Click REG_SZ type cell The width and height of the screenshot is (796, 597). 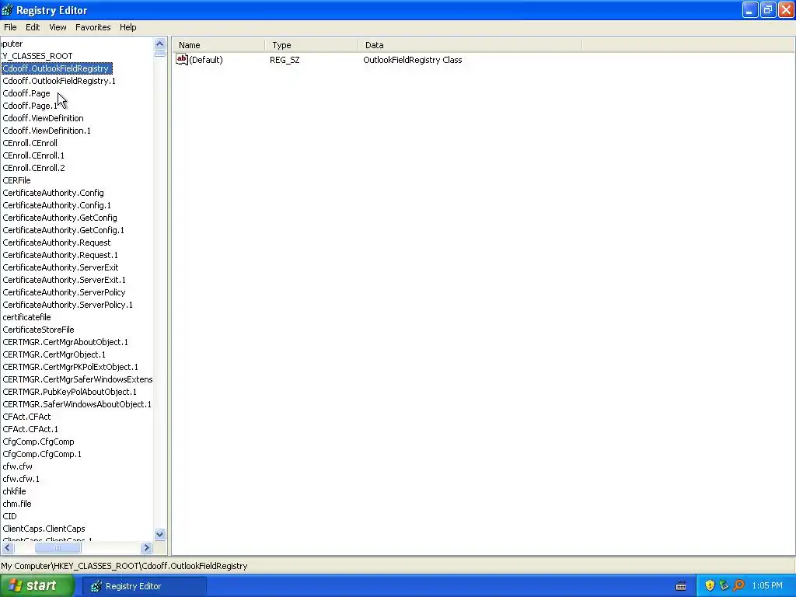point(285,60)
